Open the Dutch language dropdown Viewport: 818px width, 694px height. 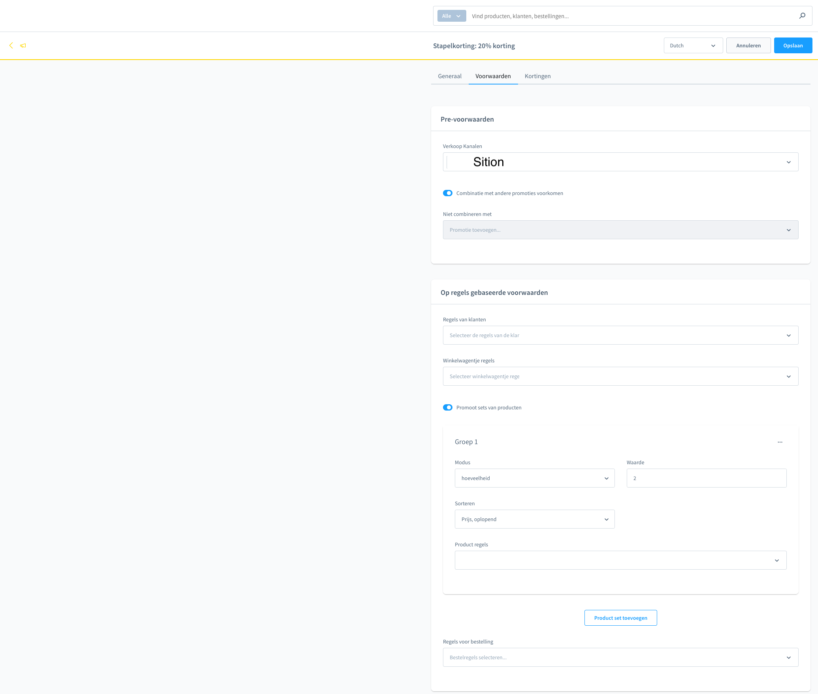pyautogui.click(x=693, y=46)
